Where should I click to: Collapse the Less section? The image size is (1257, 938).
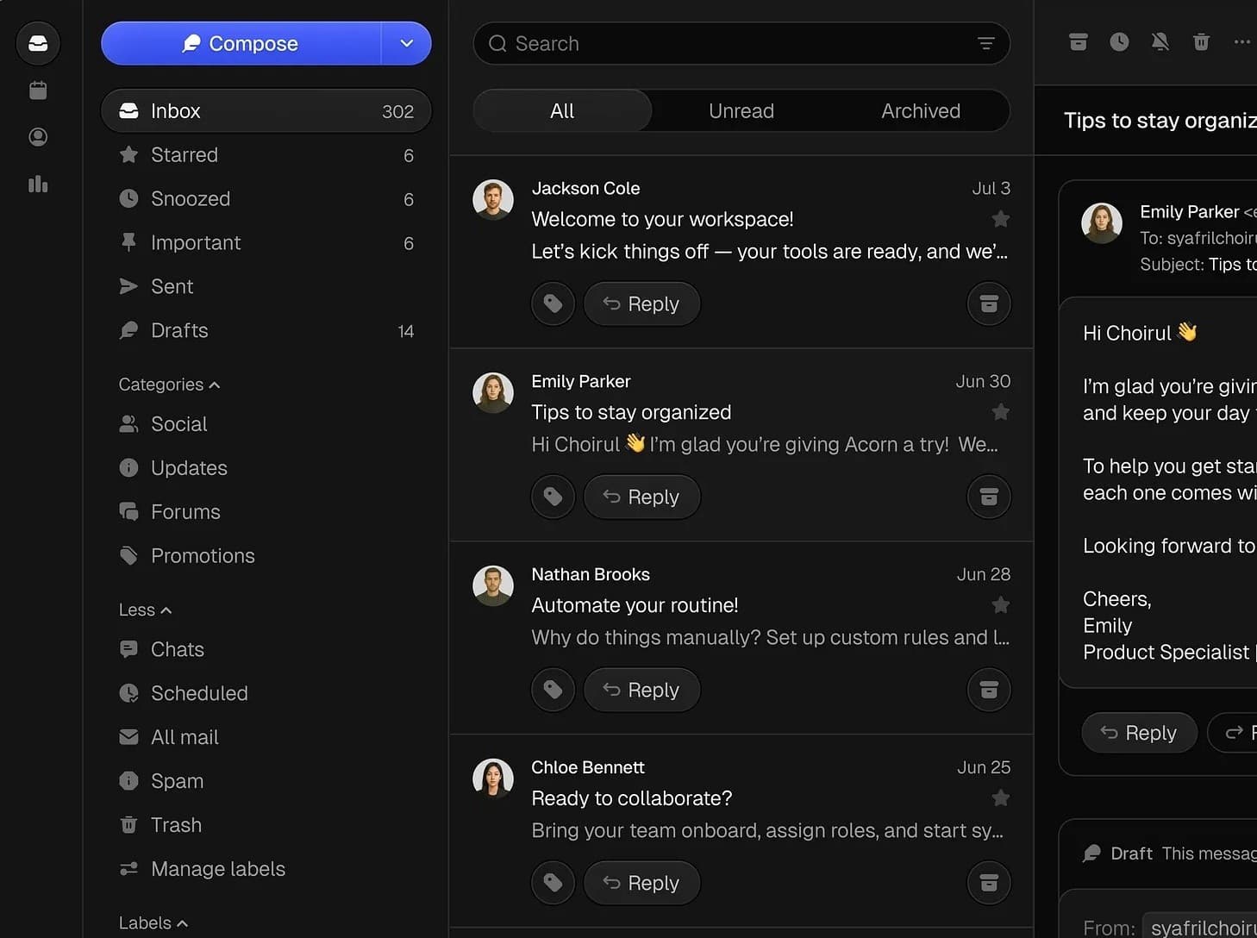(x=145, y=610)
